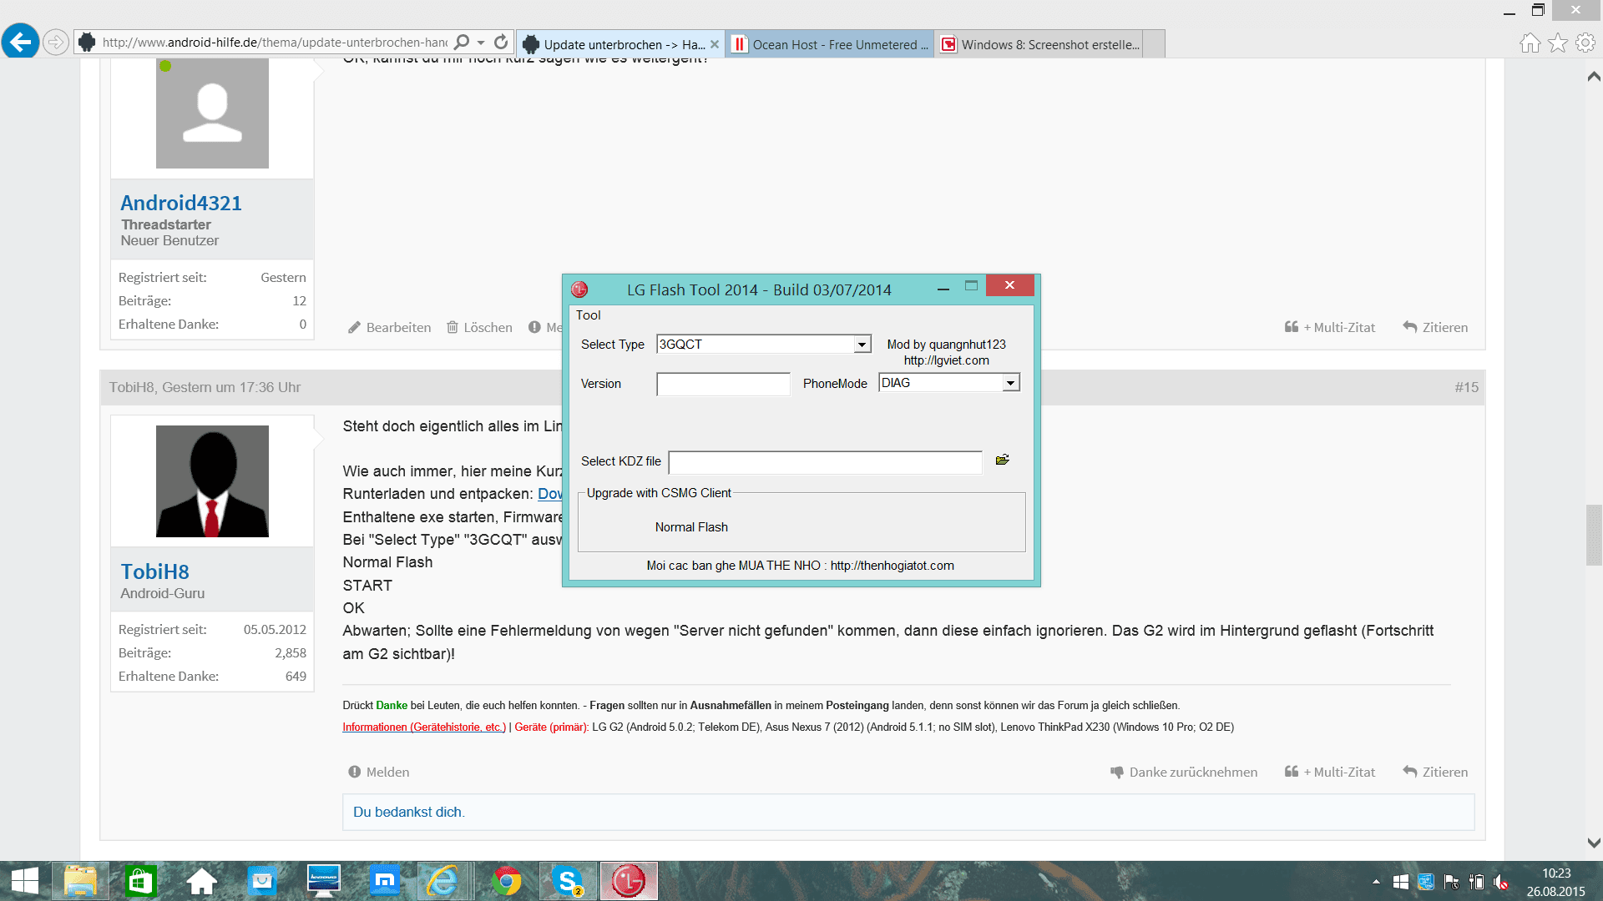Close the Update unterbrochen tab with its X
This screenshot has height=901, width=1603.
point(715,44)
